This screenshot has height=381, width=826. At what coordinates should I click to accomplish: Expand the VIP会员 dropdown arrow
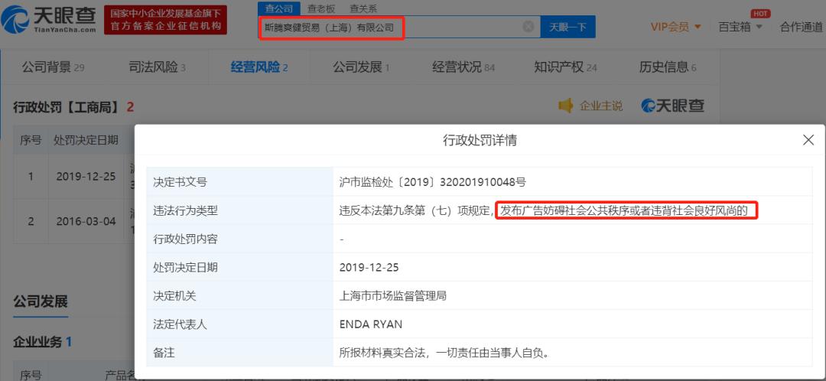(x=698, y=27)
